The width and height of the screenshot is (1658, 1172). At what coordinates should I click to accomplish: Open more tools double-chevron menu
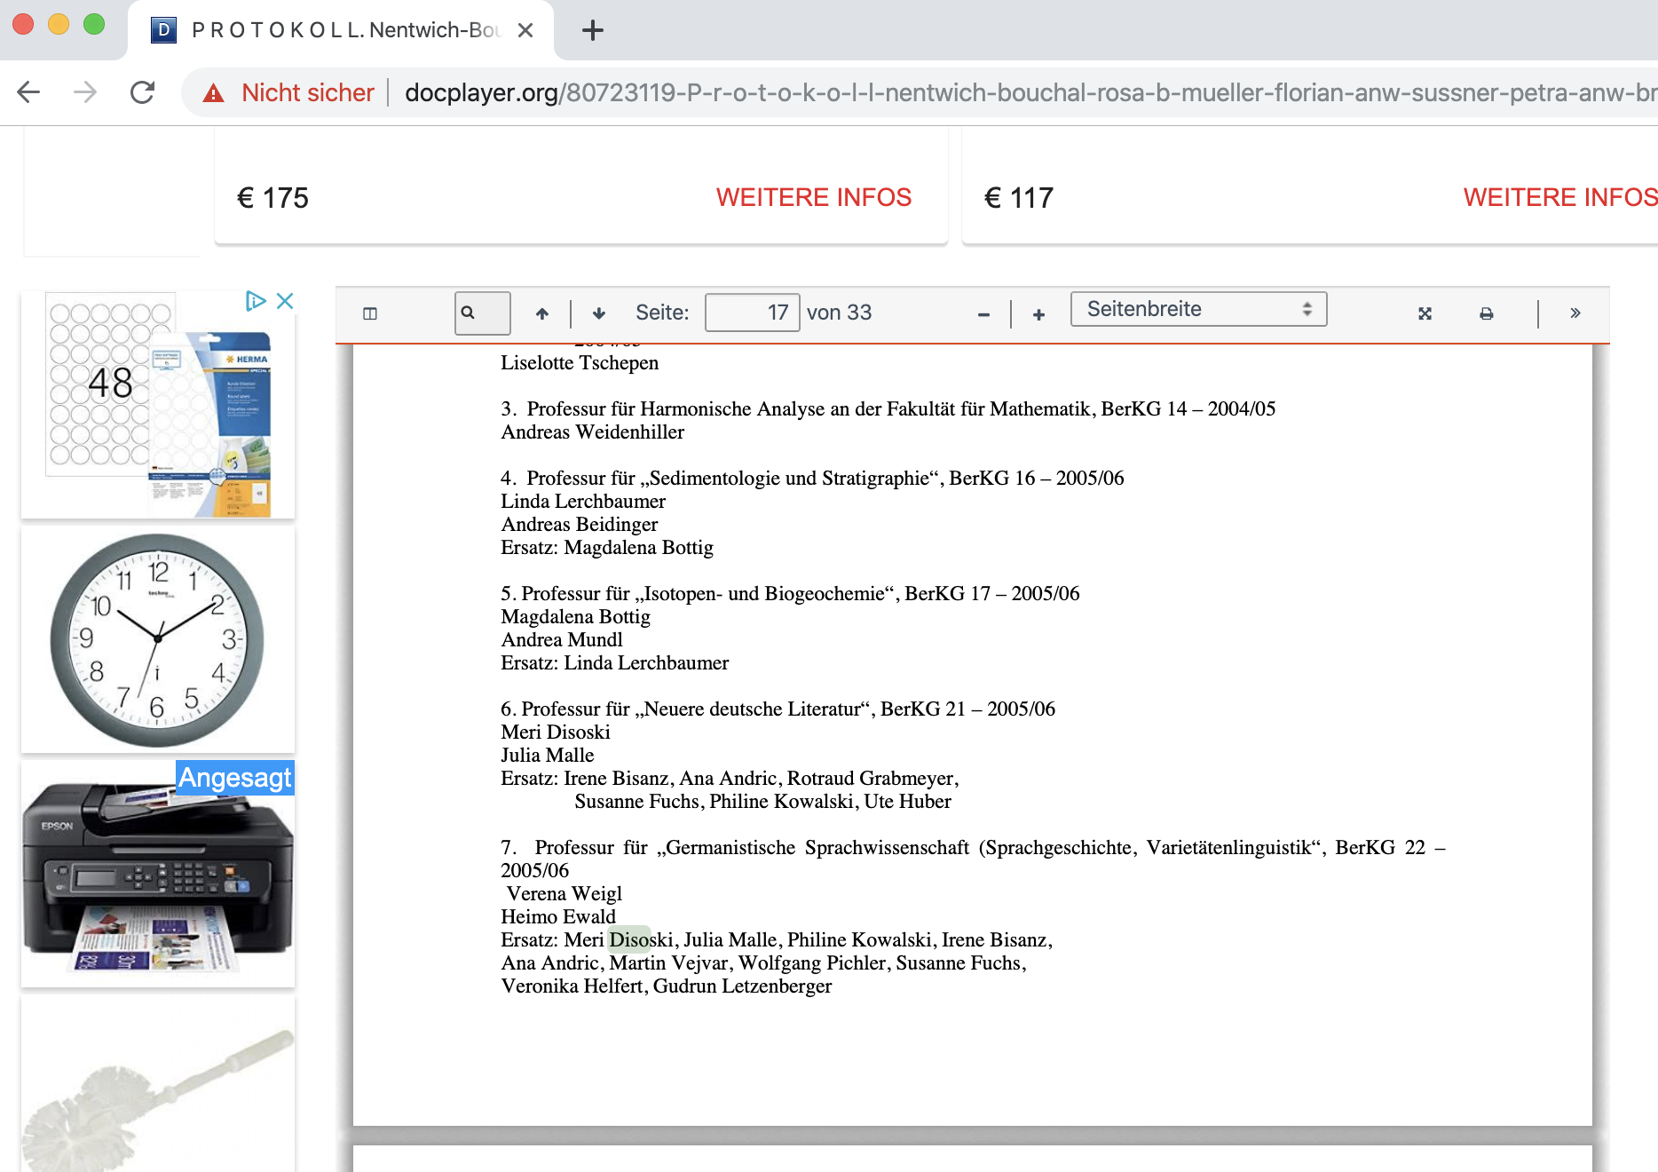point(1575,313)
